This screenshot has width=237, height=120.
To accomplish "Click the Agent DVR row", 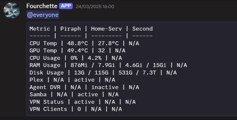I will pyautogui.click(x=84, y=87).
